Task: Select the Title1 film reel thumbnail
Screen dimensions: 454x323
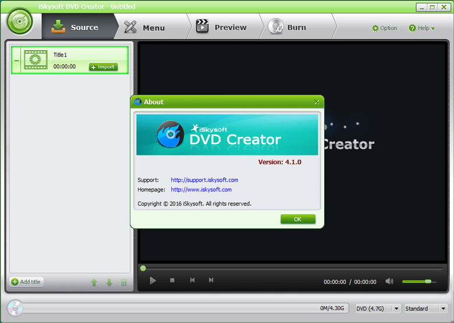Action: [x=36, y=59]
